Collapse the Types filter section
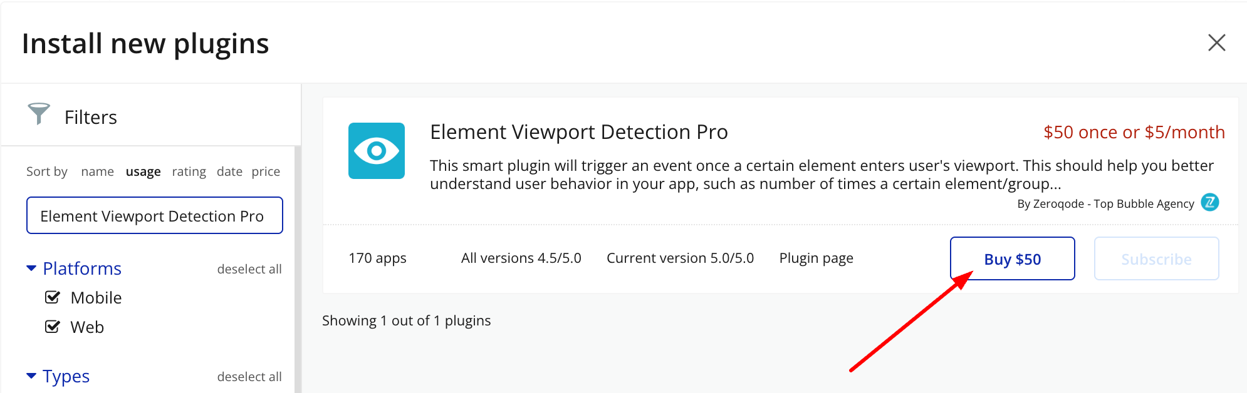The image size is (1247, 393). [31, 376]
